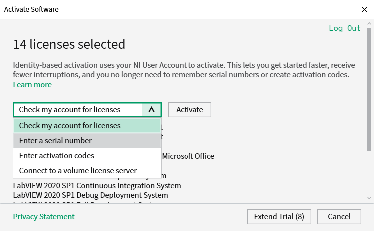Open the Learn more link
Screen dimensions: 374x231
click(x=32, y=85)
